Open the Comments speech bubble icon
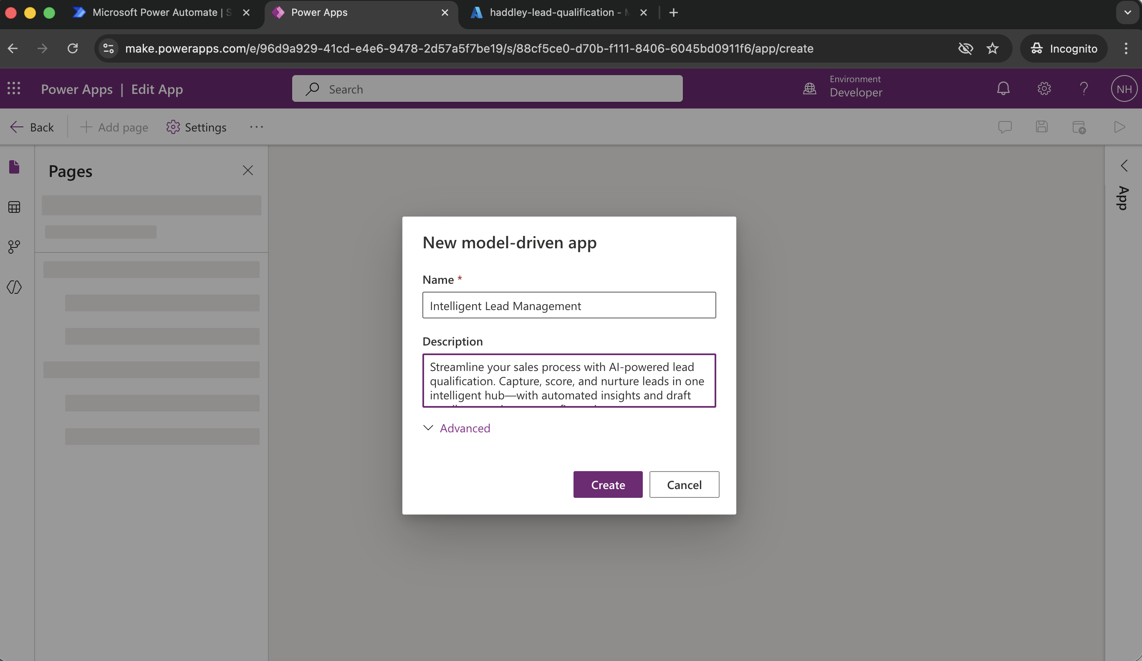The image size is (1142, 661). [x=1004, y=127]
